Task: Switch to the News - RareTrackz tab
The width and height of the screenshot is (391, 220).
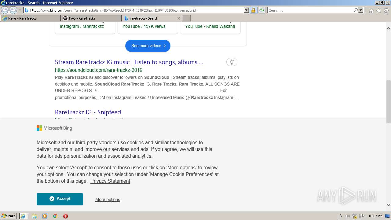Action: pyautogui.click(x=31, y=18)
